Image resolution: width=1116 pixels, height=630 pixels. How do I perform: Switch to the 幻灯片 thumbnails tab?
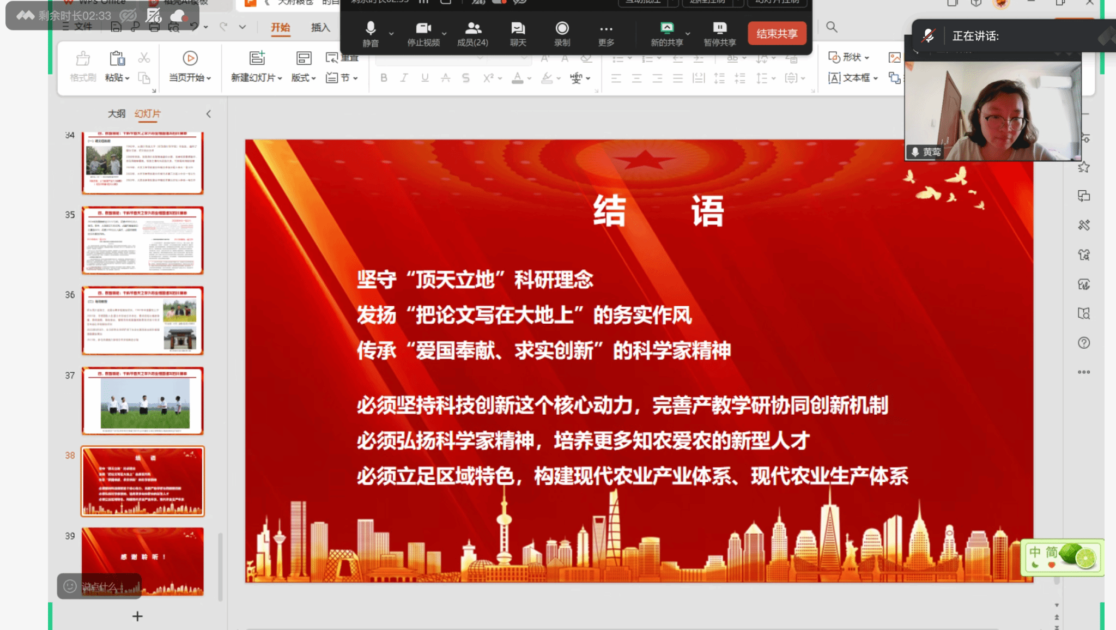148,113
